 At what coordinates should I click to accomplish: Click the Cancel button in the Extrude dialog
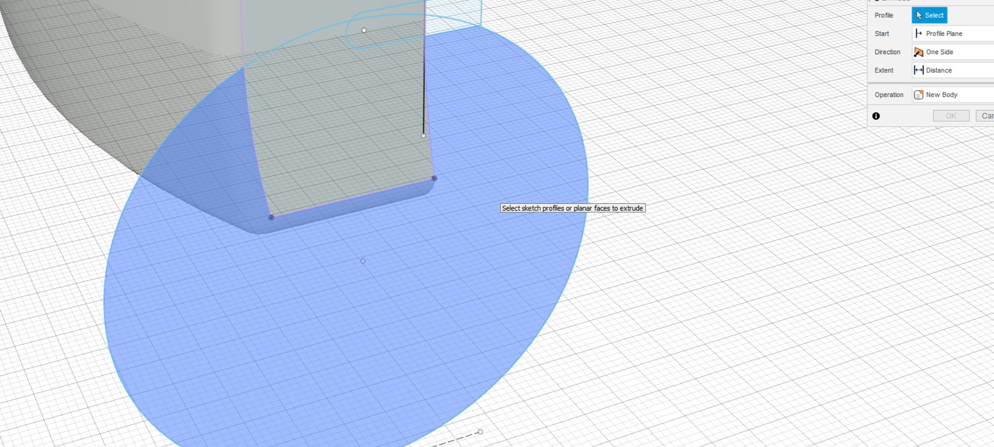click(x=985, y=116)
